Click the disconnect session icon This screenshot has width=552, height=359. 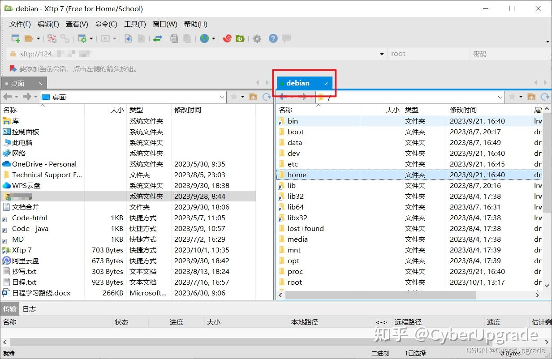[52, 38]
